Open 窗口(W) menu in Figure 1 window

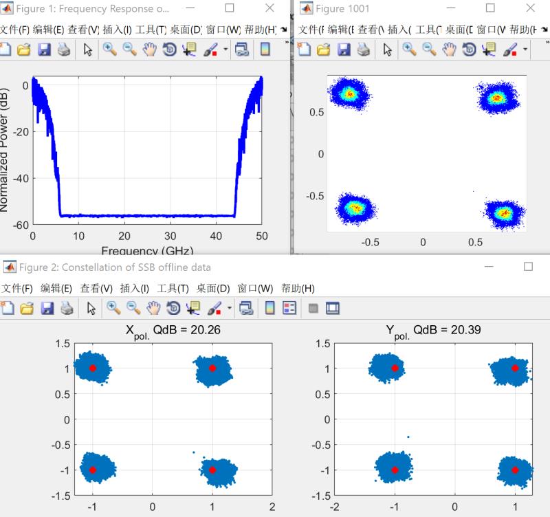(221, 30)
